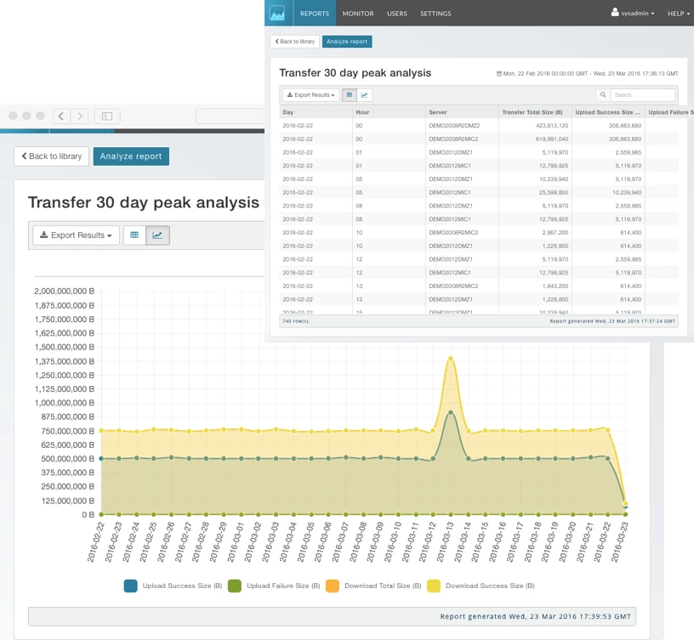
Task: Open the MONITOR tab
Action: (x=357, y=14)
